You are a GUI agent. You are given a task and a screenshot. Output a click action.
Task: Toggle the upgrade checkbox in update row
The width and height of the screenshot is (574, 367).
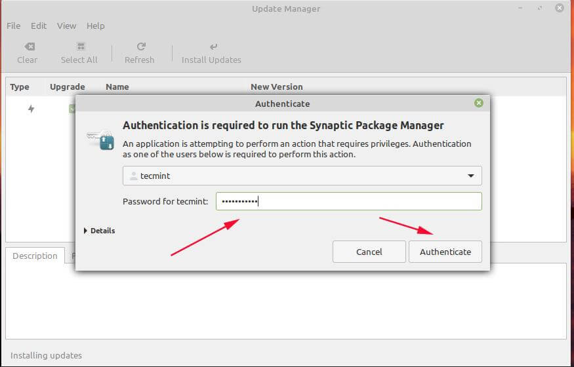click(72, 109)
